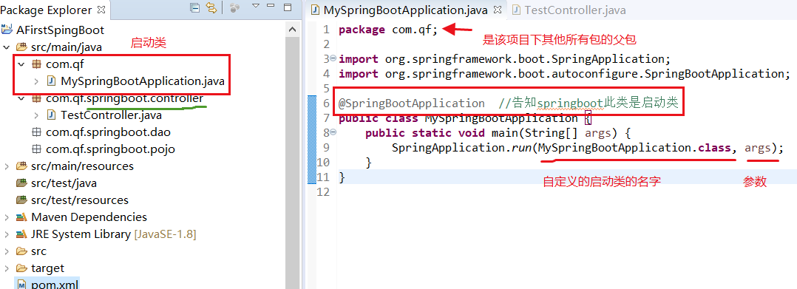This screenshot has width=797, height=289.
Task: Switch to the TestController.java editor tab
Action: point(569,10)
